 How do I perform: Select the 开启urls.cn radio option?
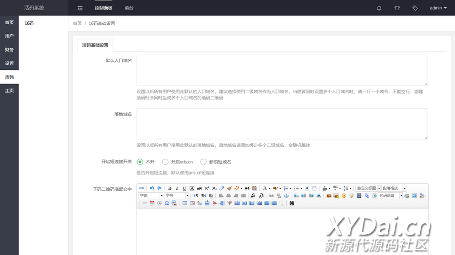165,162
